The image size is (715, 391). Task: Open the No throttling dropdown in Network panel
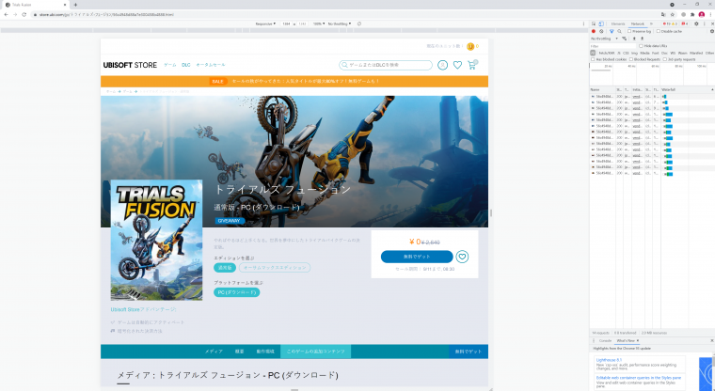click(605, 39)
